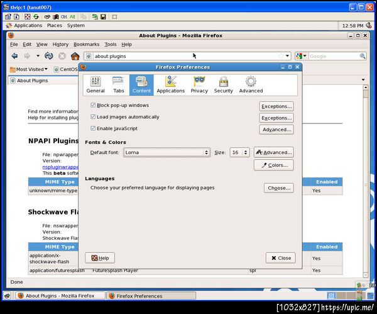Image resolution: width=377 pixels, height=314 pixels.
Task: Open fonts Advanced button
Action: coord(273,152)
